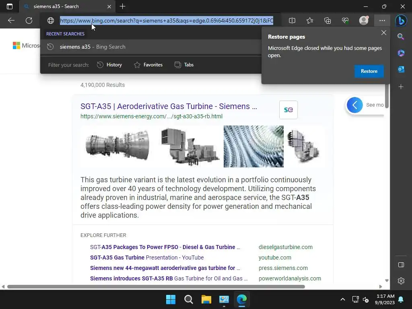
Task: Click the Microsoft Edge taskbar icon
Action: tap(242, 299)
